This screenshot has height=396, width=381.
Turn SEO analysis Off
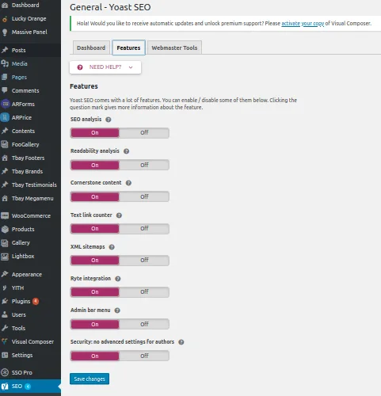tap(144, 133)
